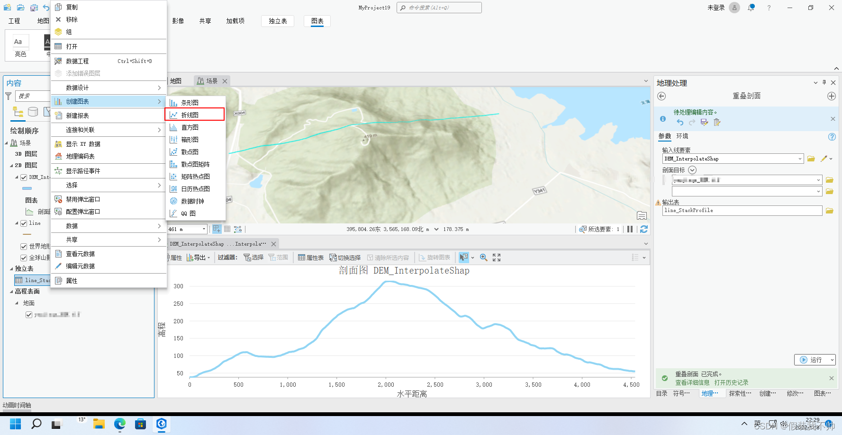
Task: Click the command search box
Action: (439, 8)
